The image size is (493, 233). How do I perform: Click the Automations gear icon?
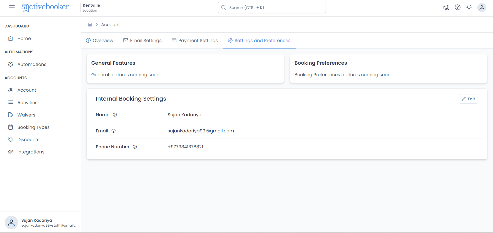click(x=11, y=64)
